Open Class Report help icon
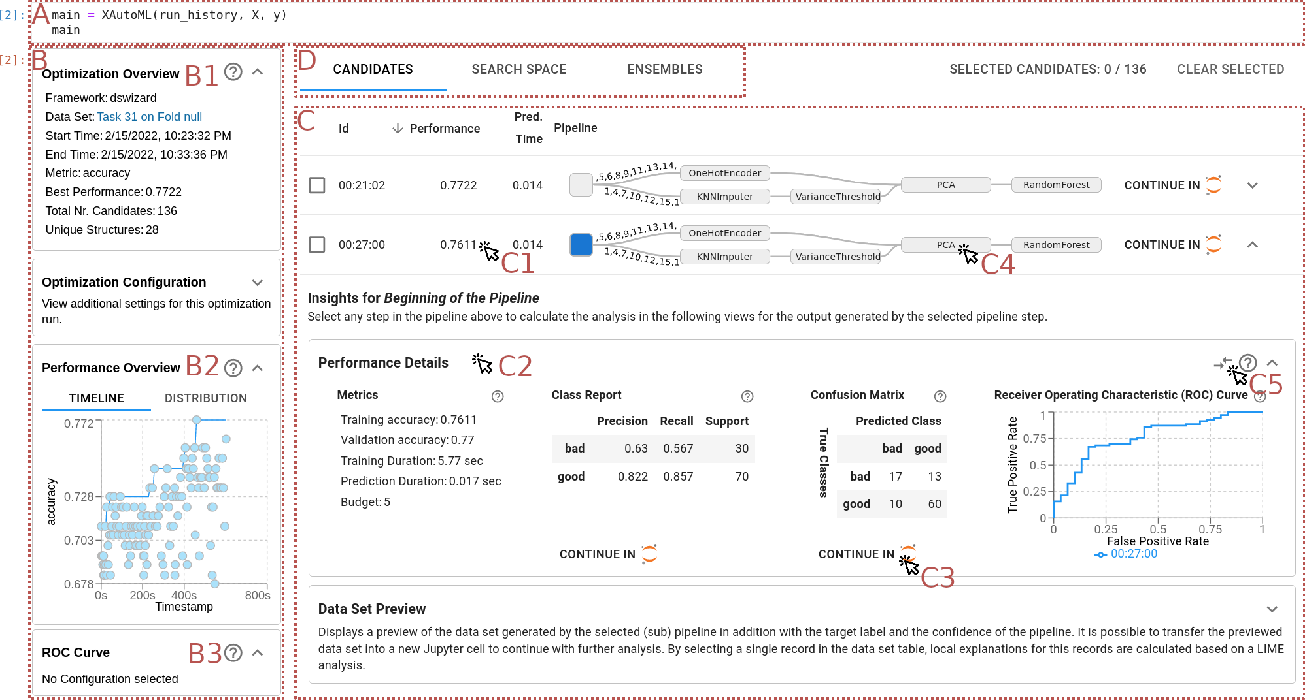 point(747,396)
